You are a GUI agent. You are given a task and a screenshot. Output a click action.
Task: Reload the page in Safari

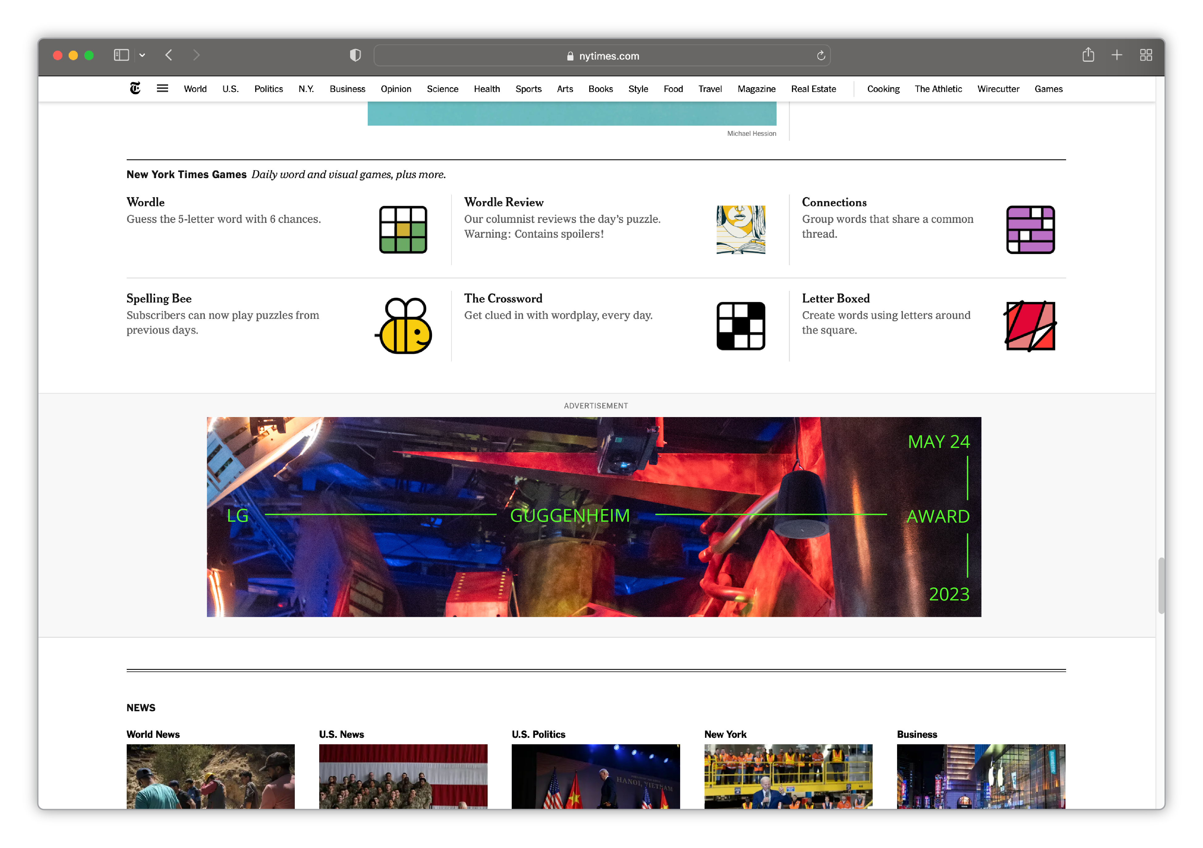pos(820,56)
